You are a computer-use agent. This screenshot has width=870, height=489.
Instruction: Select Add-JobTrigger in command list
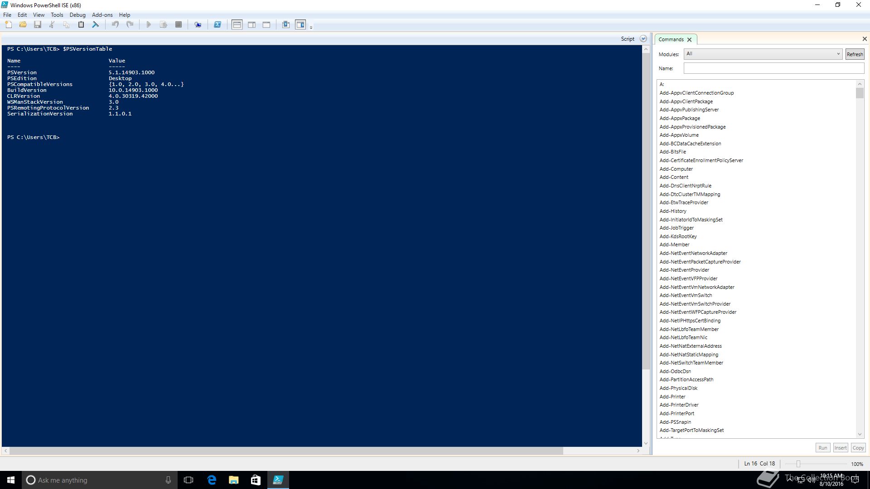tap(677, 228)
